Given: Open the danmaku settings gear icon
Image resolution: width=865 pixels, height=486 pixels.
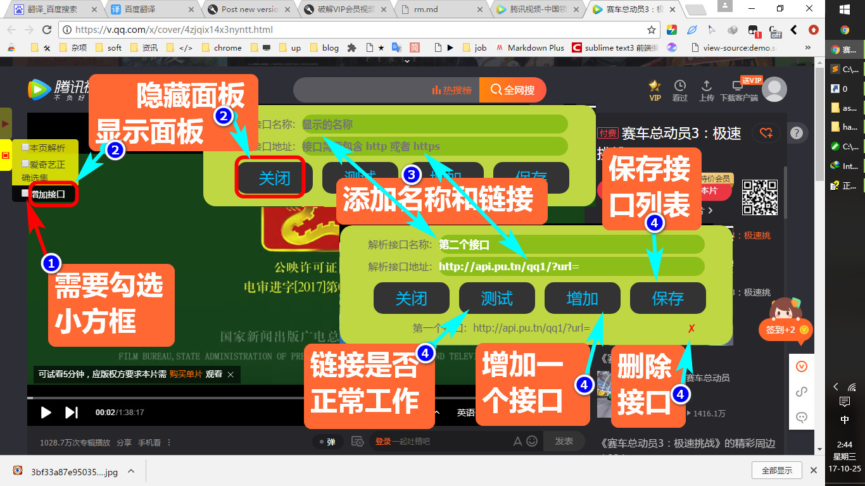Looking at the screenshot, I should (357, 441).
